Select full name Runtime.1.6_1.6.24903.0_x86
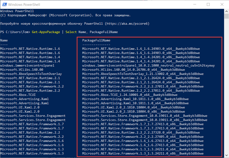 [141, 53]
